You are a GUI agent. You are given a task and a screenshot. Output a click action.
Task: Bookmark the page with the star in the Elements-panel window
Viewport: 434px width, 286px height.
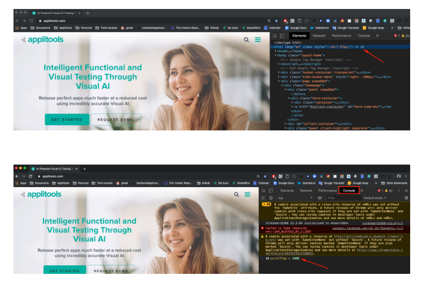pos(276,21)
